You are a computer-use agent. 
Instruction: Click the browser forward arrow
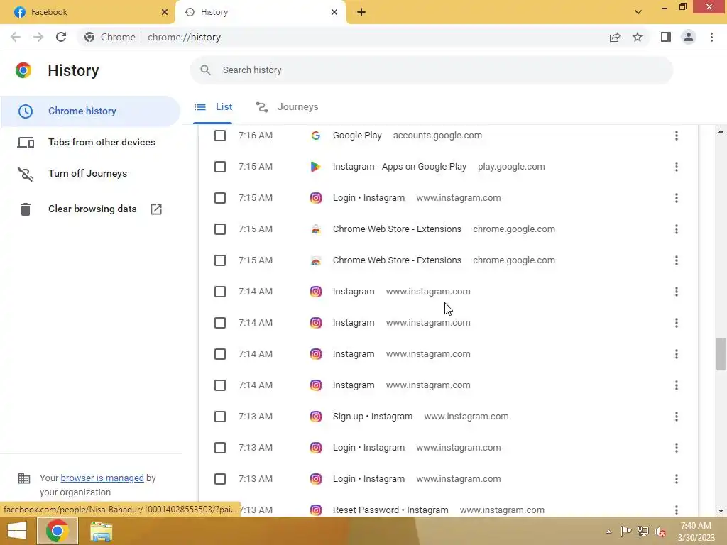pyautogui.click(x=38, y=37)
